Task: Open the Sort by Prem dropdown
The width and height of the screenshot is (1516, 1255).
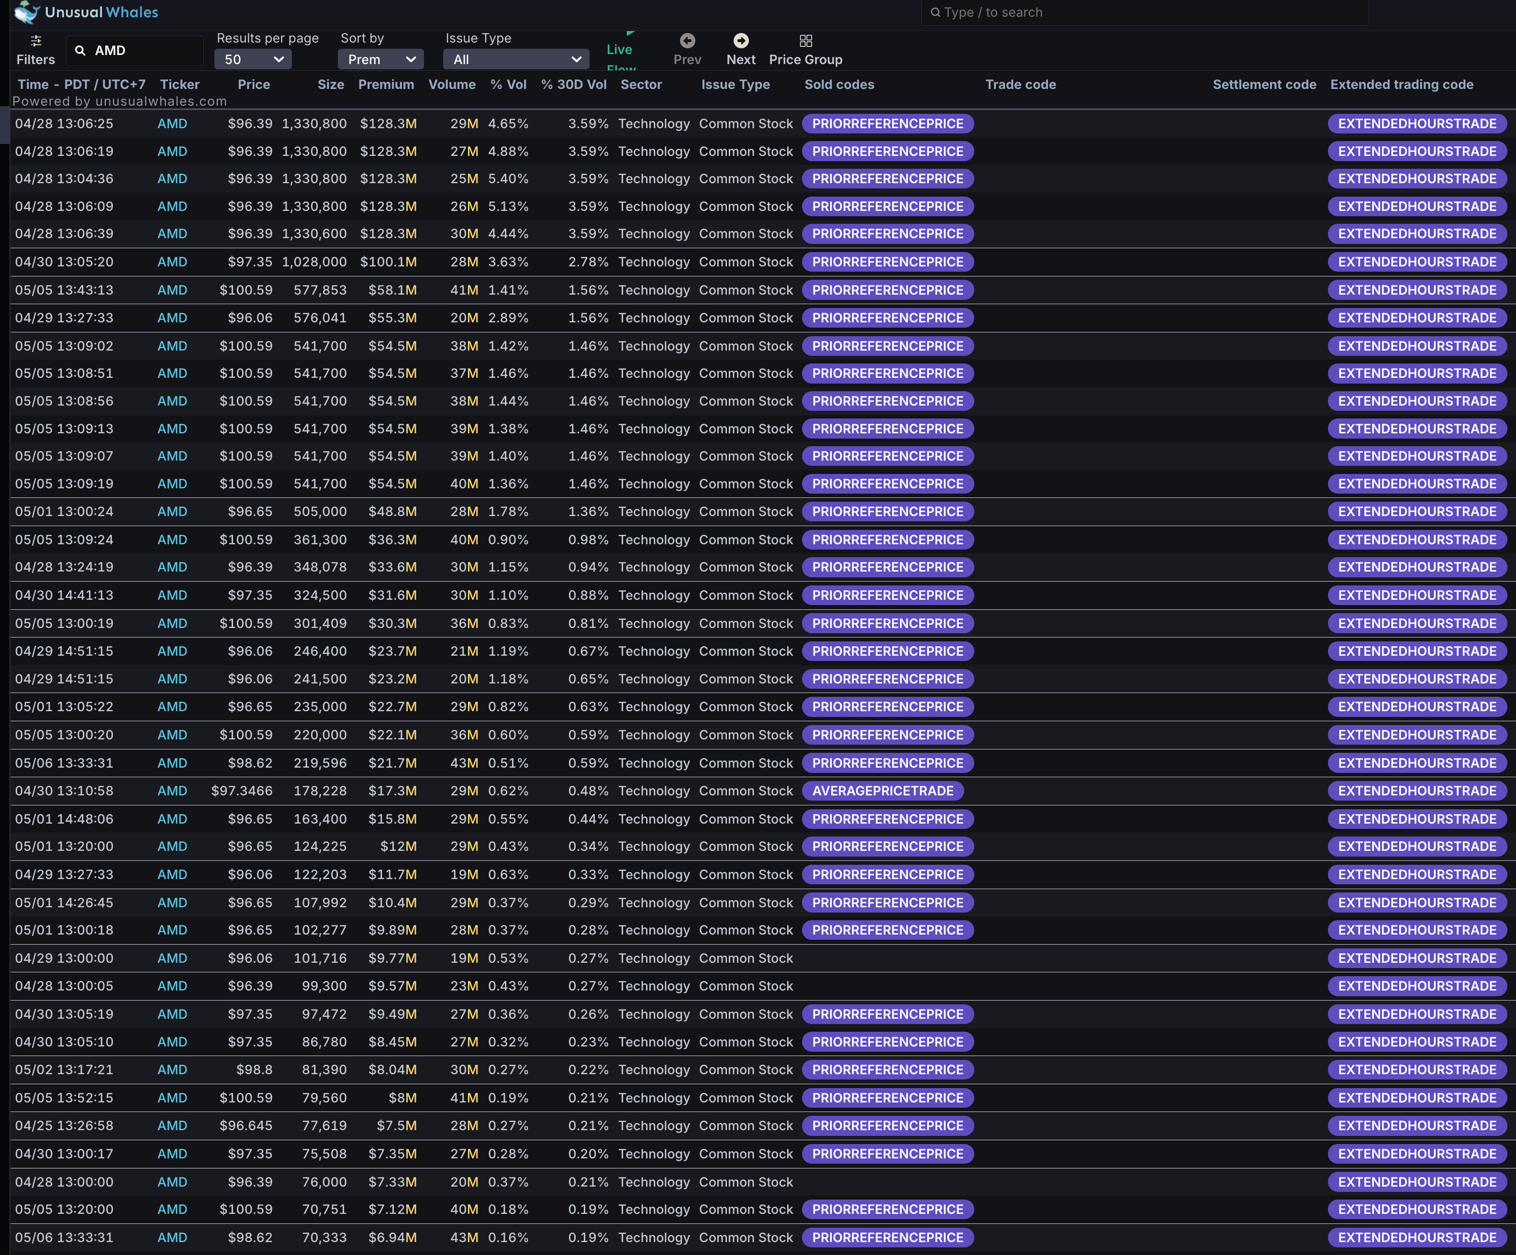Action: (380, 59)
